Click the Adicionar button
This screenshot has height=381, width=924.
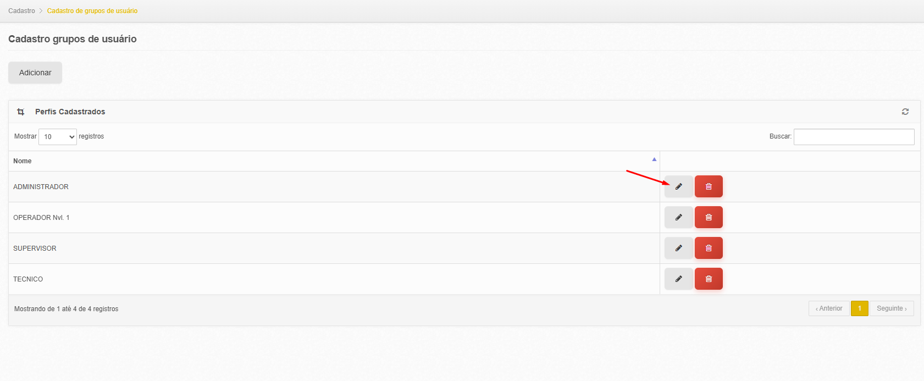tap(35, 73)
